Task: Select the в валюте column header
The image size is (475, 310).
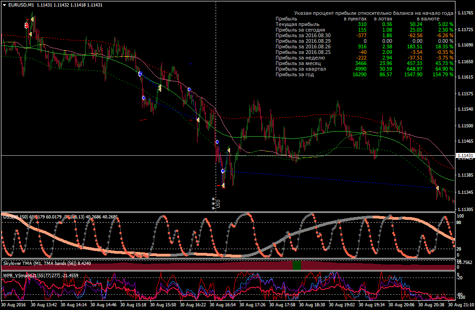Action: click(428, 19)
